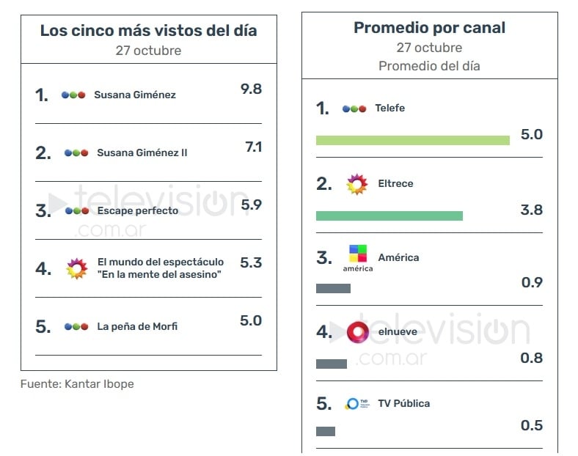Click the elnueve red circle logo
The width and height of the screenshot is (578, 456).
pyautogui.click(x=357, y=332)
